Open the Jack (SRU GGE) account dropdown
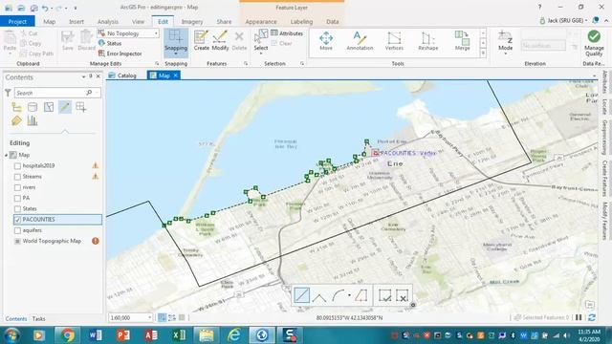The width and height of the screenshot is (612, 344). (x=563, y=21)
